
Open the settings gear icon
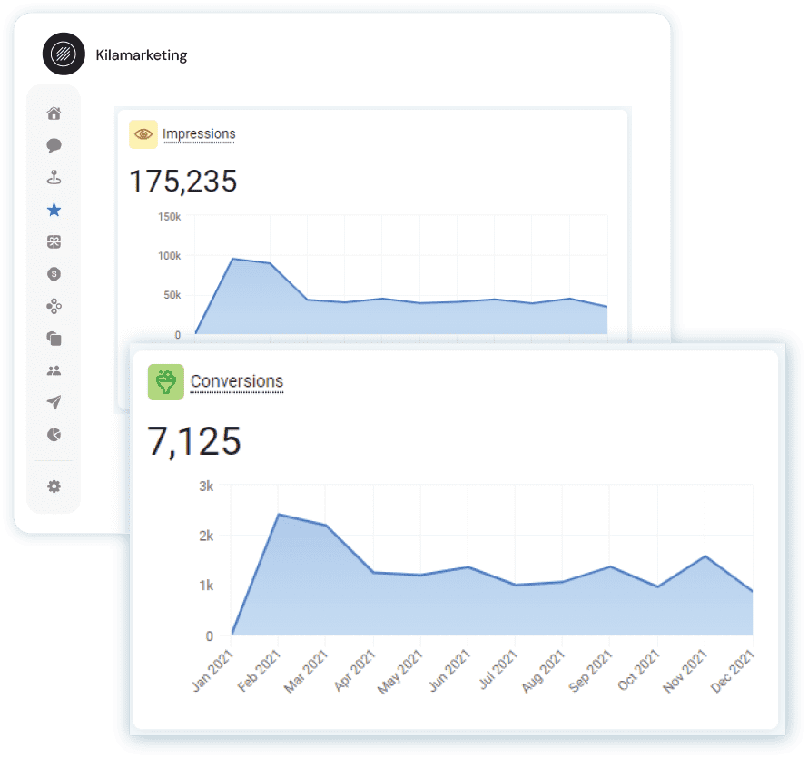click(54, 487)
